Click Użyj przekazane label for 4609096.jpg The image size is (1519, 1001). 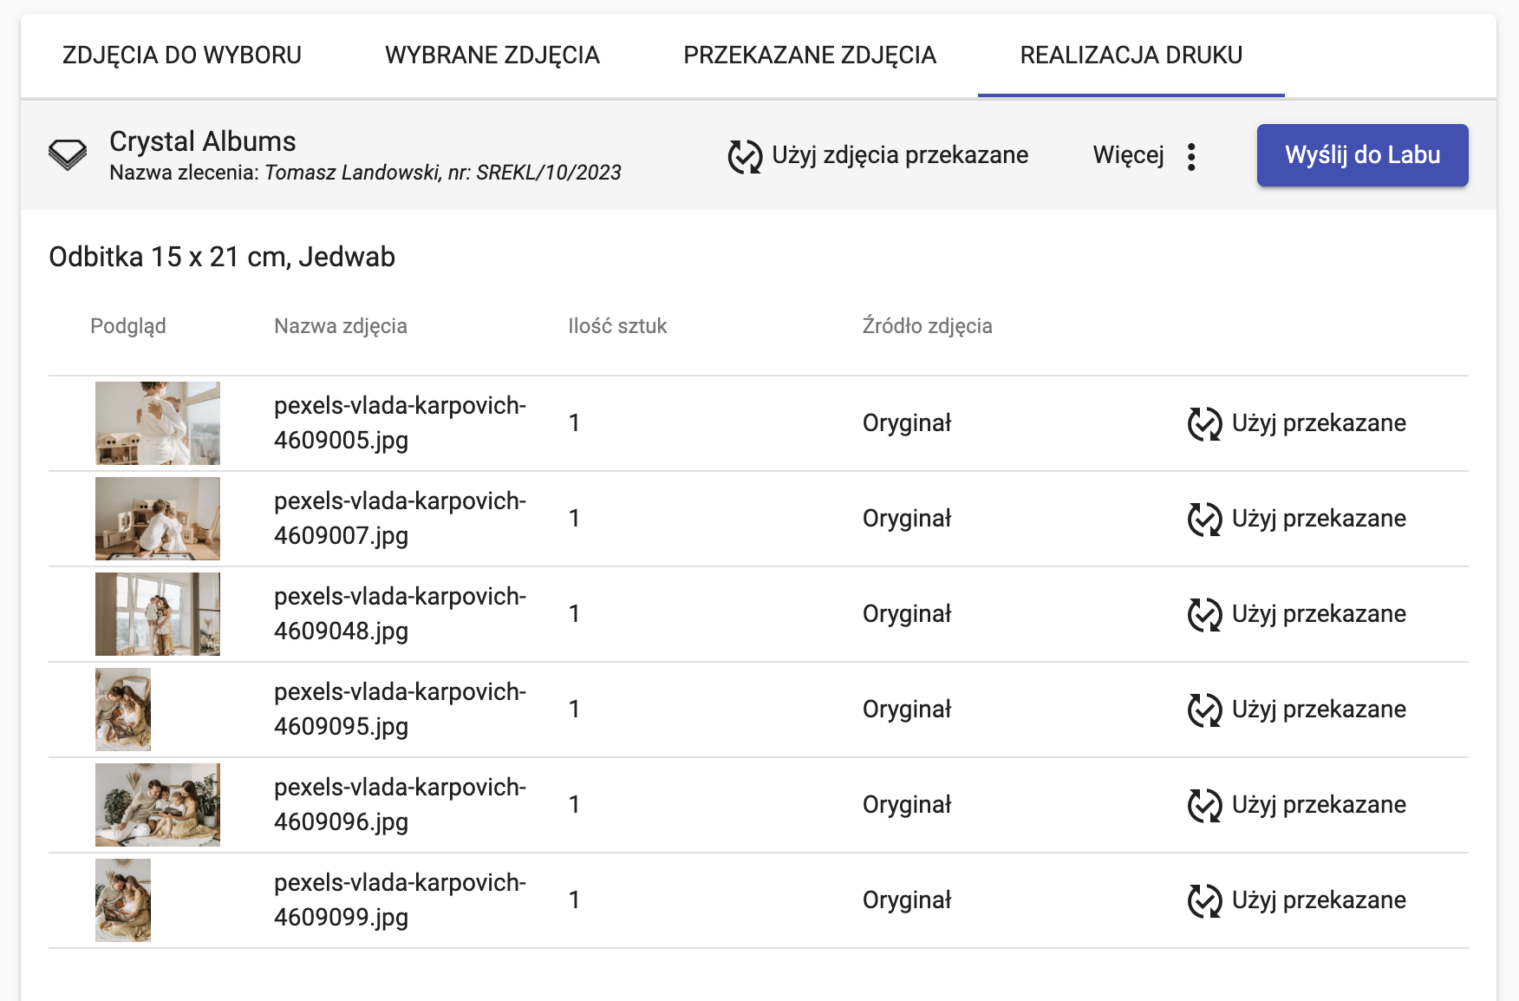click(1319, 805)
